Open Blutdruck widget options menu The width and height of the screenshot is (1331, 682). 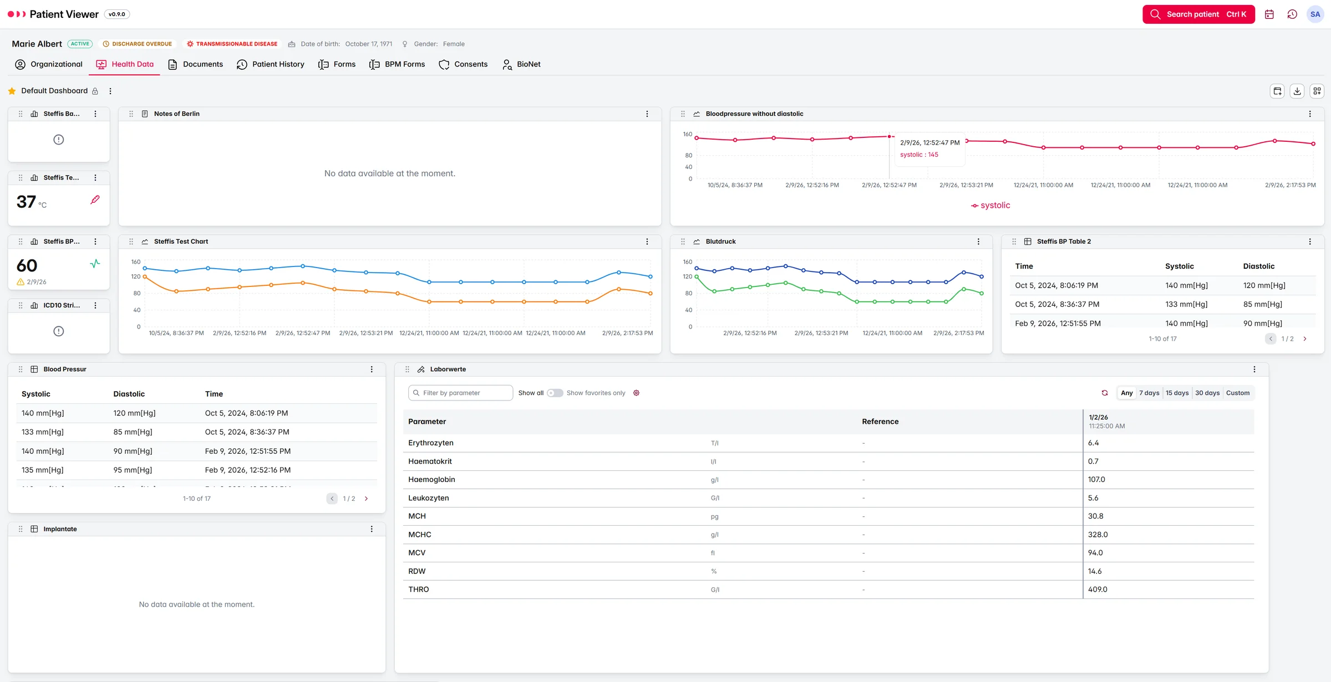point(979,242)
